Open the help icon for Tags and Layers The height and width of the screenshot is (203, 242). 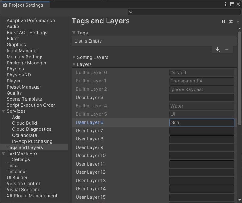[x=224, y=21]
